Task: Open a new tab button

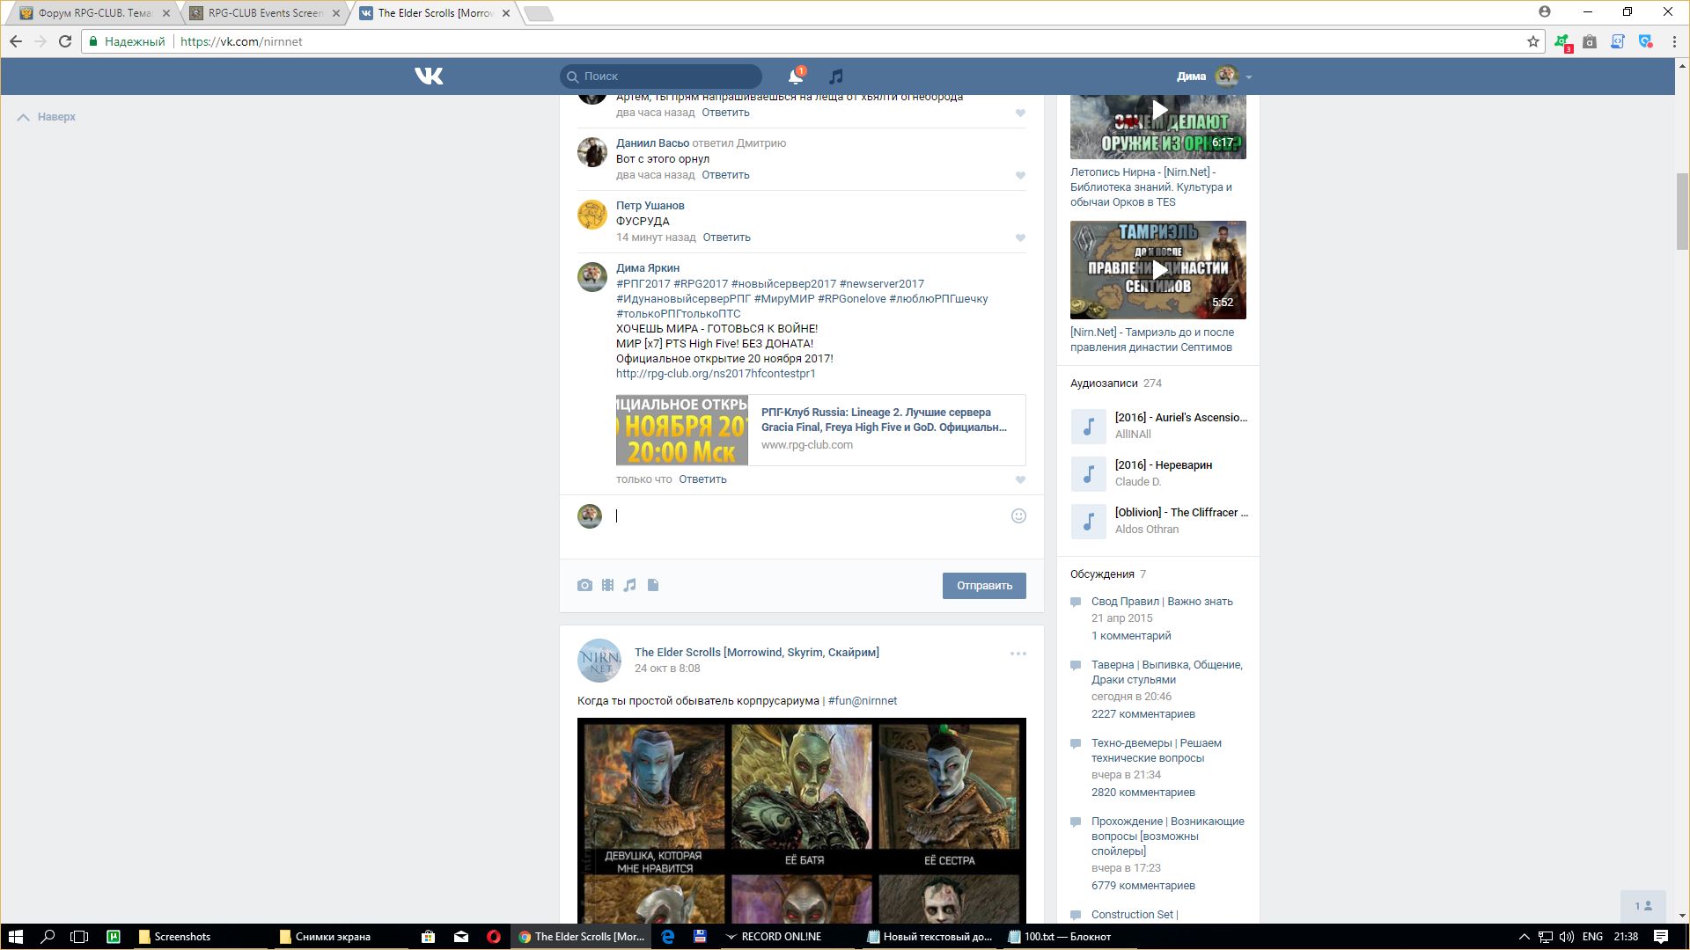Action: point(538,13)
